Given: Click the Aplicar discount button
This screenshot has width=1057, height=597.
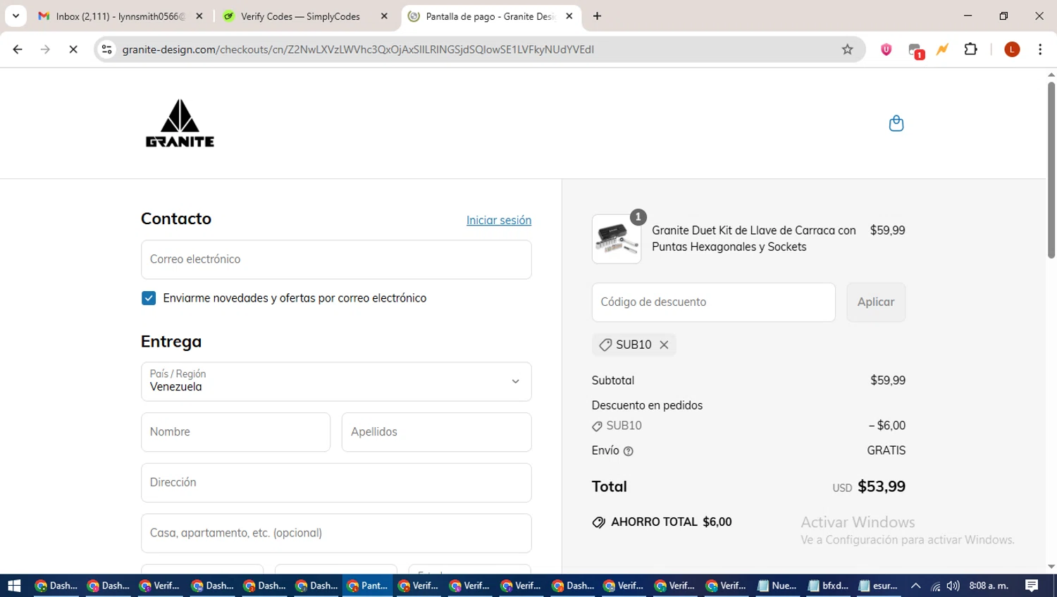Looking at the screenshot, I should coord(876,302).
